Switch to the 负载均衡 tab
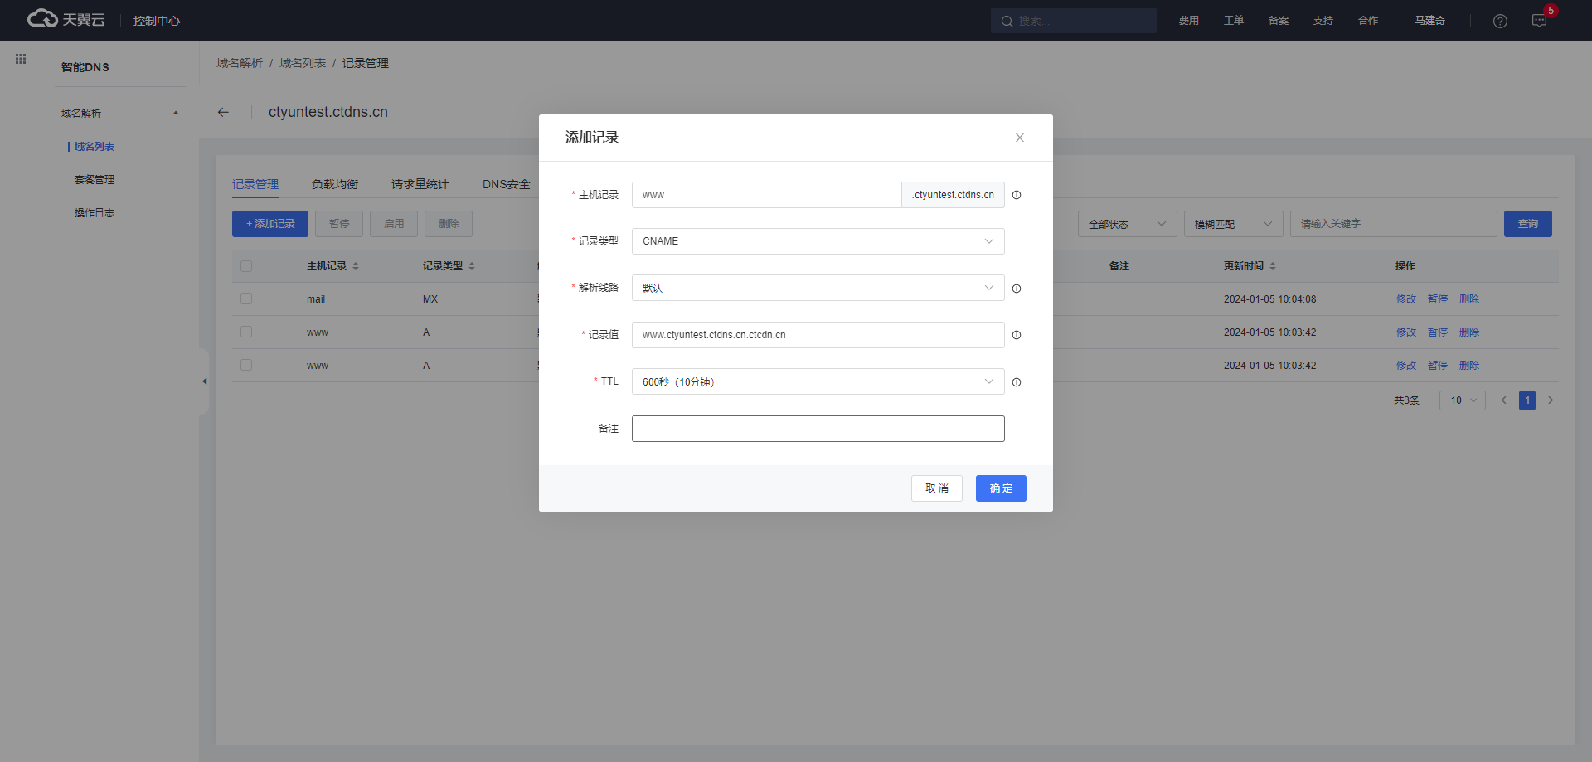1592x762 pixels. coord(335,184)
